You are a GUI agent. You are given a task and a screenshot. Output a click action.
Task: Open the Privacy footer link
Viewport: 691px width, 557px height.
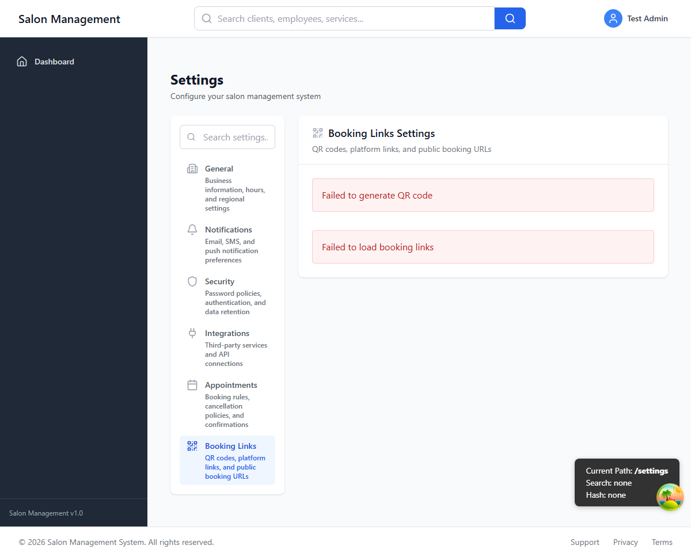coord(625,542)
